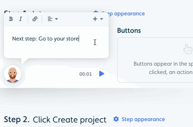Click the gear icon beside Step 2's Step appearance

coord(116,119)
